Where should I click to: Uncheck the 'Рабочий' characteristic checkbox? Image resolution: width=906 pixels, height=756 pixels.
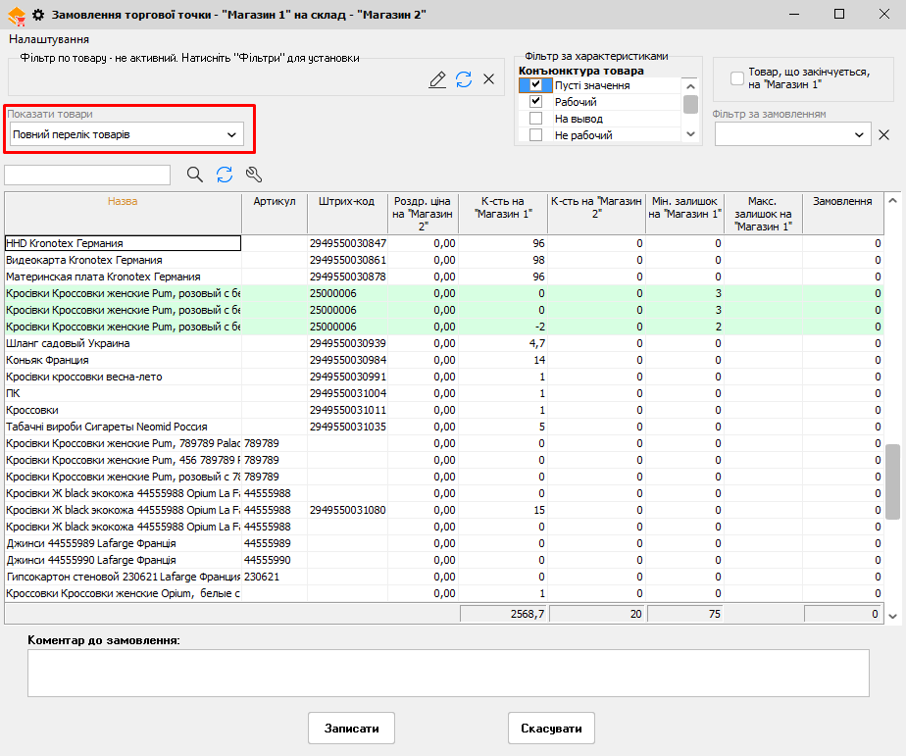point(535,102)
